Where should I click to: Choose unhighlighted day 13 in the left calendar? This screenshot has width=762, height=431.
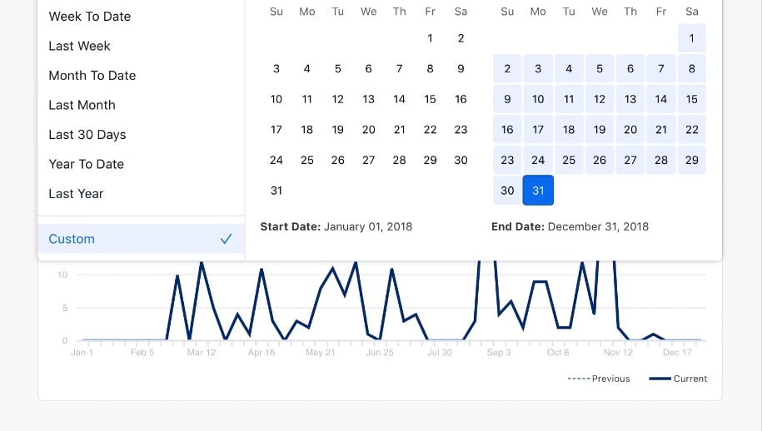click(368, 99)
